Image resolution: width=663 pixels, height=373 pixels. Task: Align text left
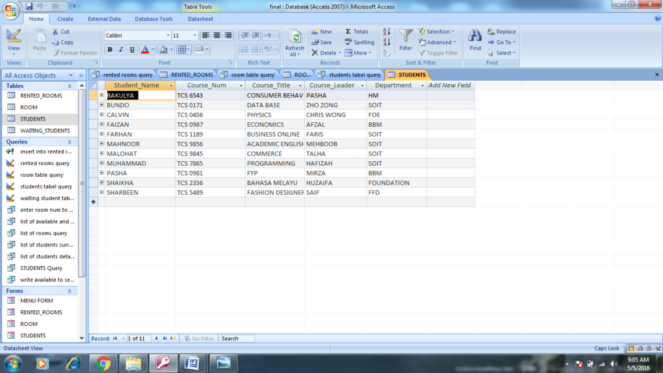205,36
